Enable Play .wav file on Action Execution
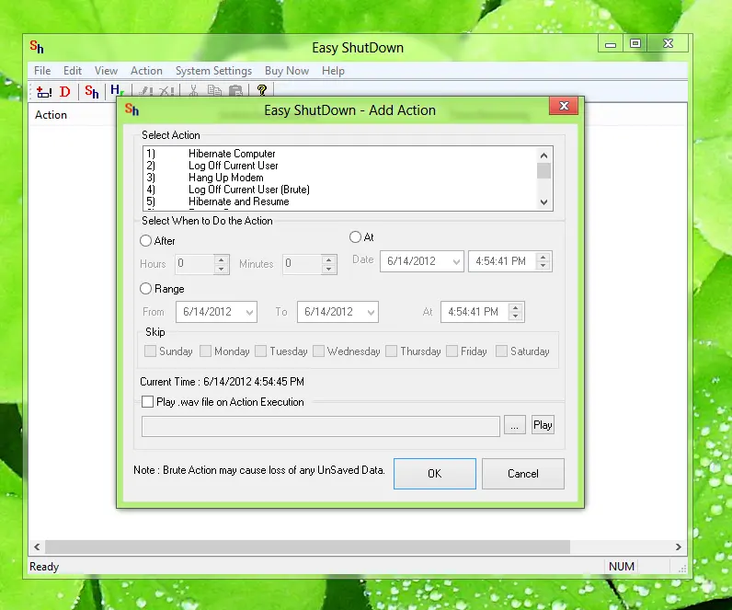The image size is (732, 610). pyautogui.click(x=147, y=402)
